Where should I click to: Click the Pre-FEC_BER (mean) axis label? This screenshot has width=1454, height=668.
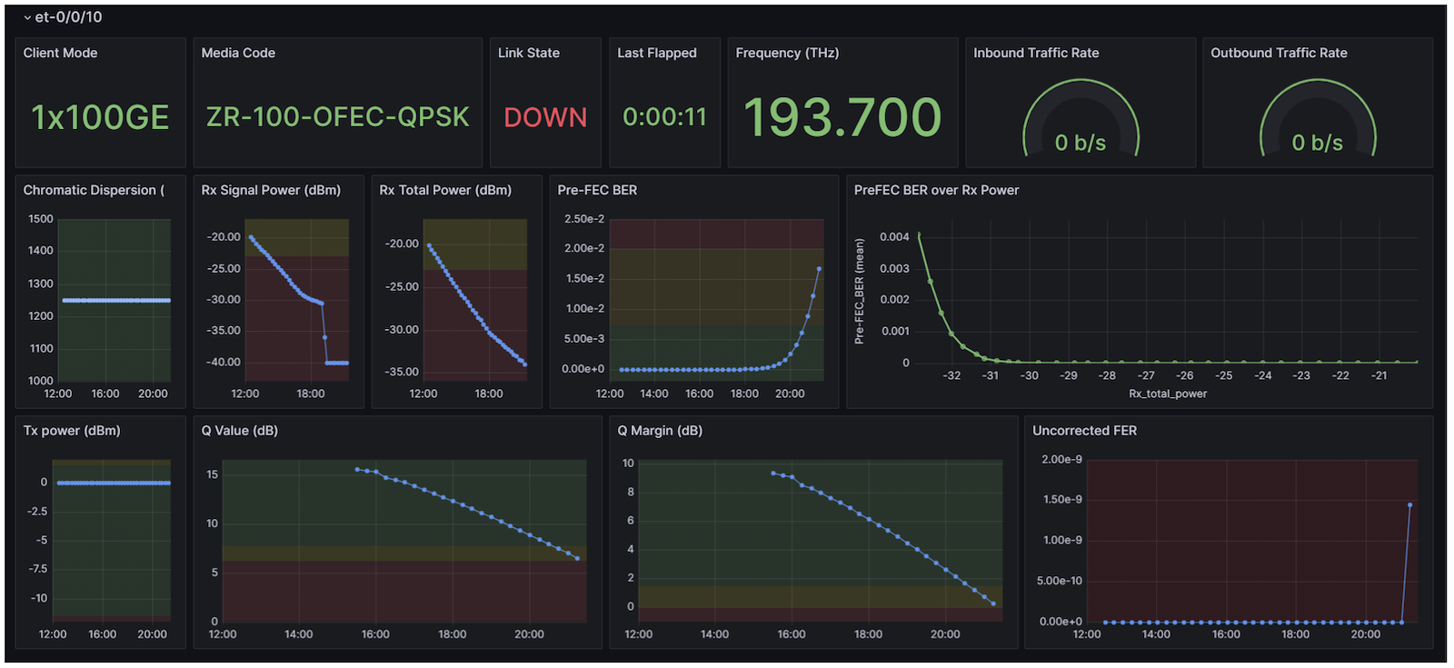pyautogui.click(x=859, y=291)
